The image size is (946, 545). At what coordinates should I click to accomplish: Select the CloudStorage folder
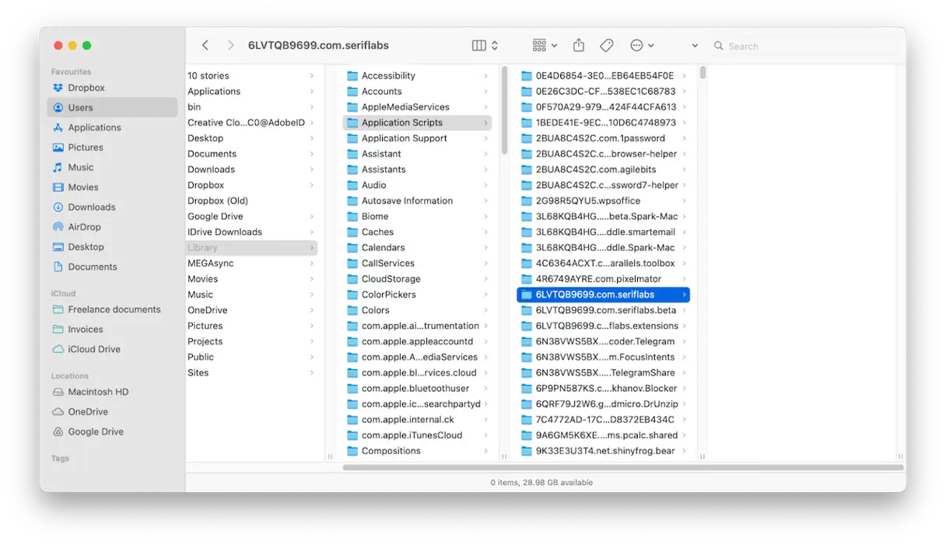[417, 278]
